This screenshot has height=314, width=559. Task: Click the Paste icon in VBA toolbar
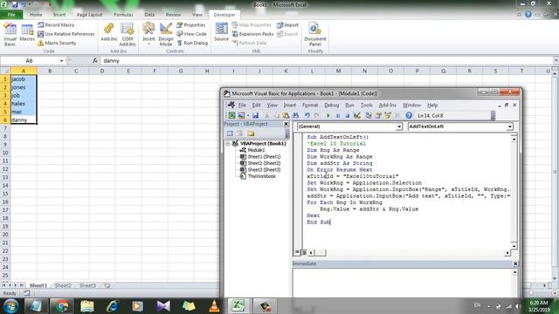pos(286,115)
